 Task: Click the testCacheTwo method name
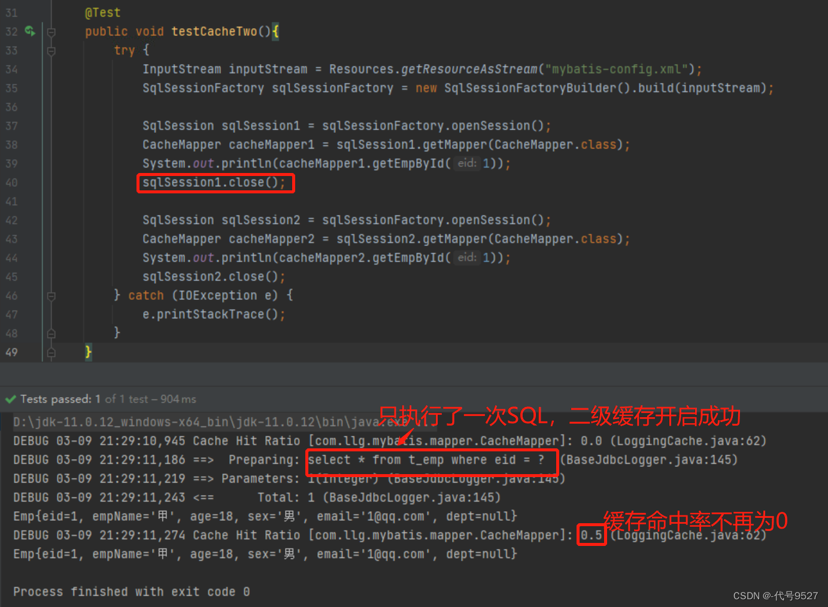tap(214, 32)
